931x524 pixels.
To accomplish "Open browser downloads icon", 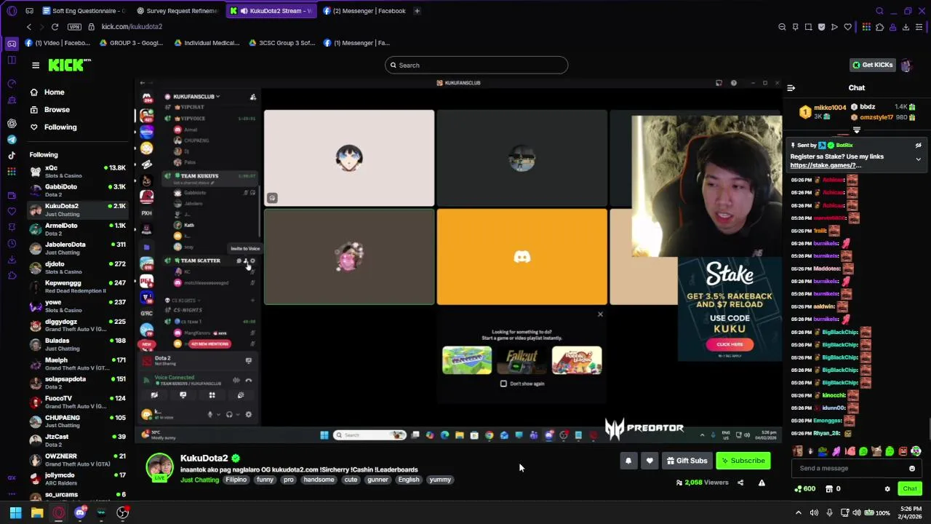I will point(906,27).
